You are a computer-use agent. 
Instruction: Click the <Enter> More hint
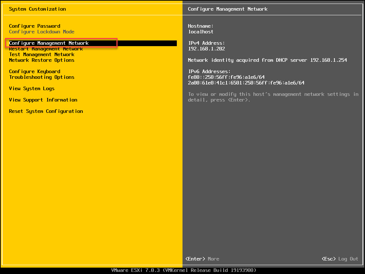pos(202,259)
